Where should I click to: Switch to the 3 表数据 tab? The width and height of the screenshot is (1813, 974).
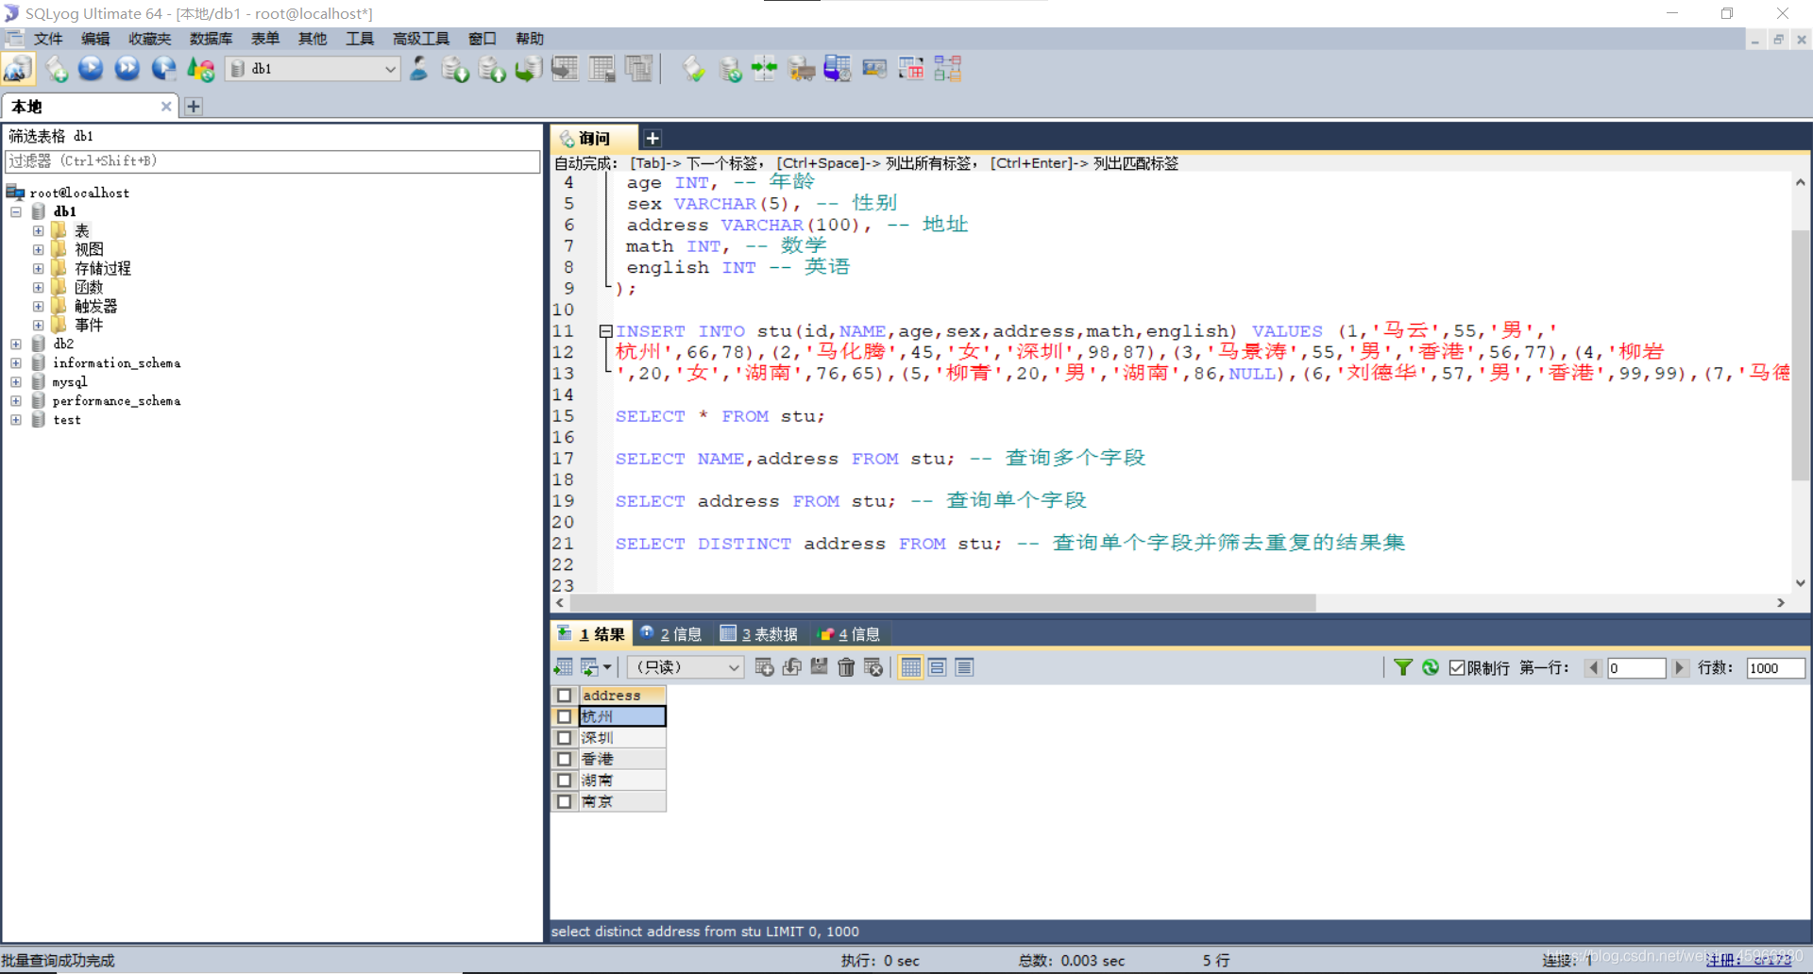pos(759,634)
